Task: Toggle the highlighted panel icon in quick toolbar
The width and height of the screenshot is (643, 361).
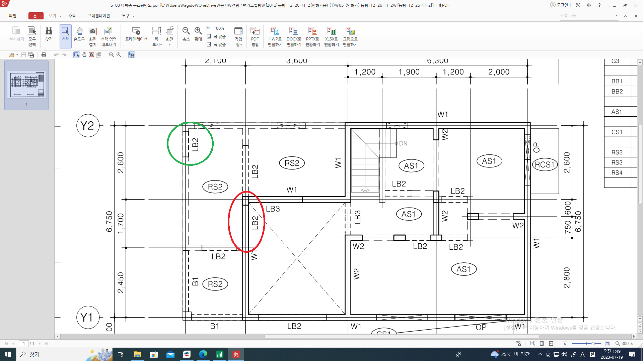Action: pyautogui.click(x=132, y=55)
